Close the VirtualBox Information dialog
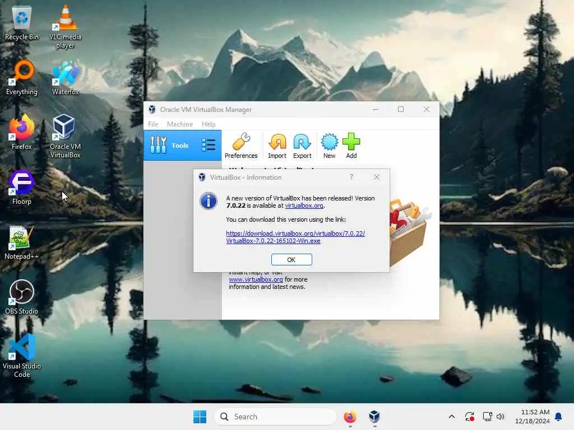 pos(376,177)
